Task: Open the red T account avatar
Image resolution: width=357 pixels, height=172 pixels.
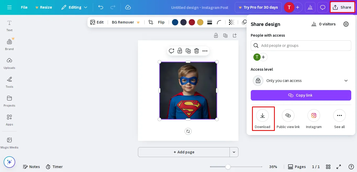Action: point(289,7)
